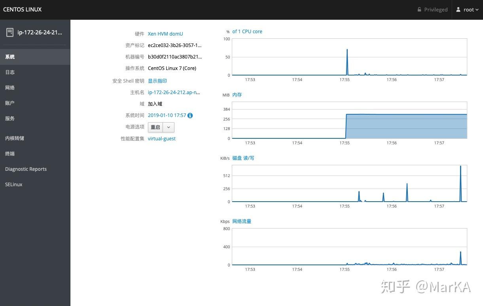The height and width of the screenshot is (306, 483).
Task: Click the 2019-01-10 17:57 system time link
Action: pos(167,115)
